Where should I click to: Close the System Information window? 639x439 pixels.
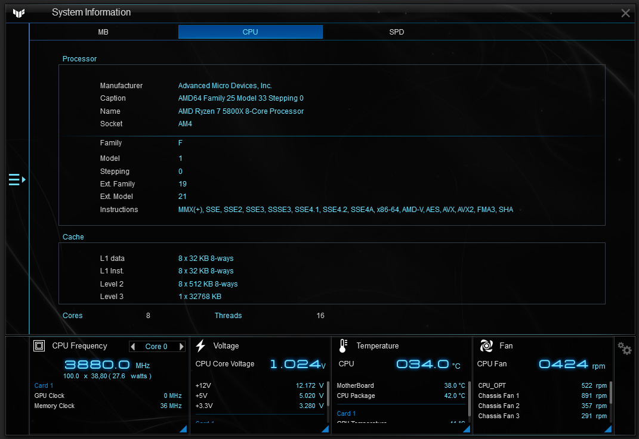(x=625, y=13)
